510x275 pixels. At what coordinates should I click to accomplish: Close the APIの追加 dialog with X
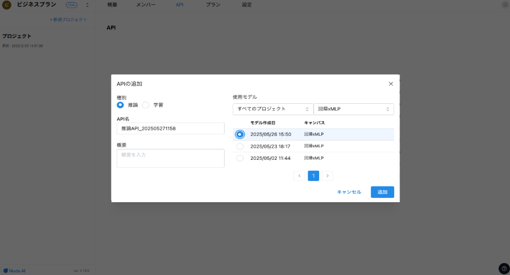coord(390,84)
